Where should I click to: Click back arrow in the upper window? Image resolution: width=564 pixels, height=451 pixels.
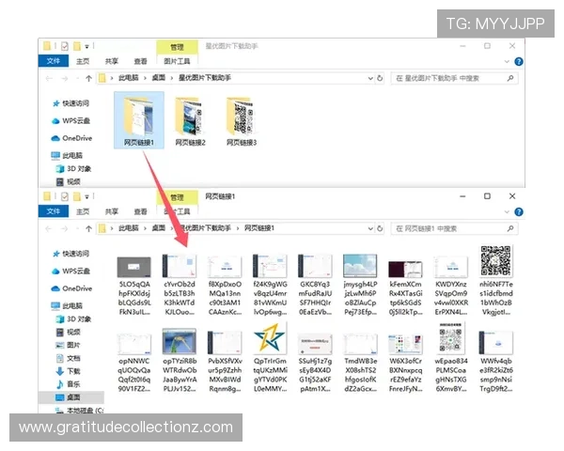point(49,78)
